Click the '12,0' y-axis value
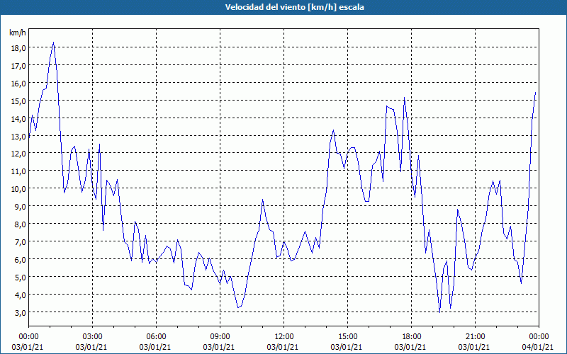Screen dimensions: 567x354 18,154
